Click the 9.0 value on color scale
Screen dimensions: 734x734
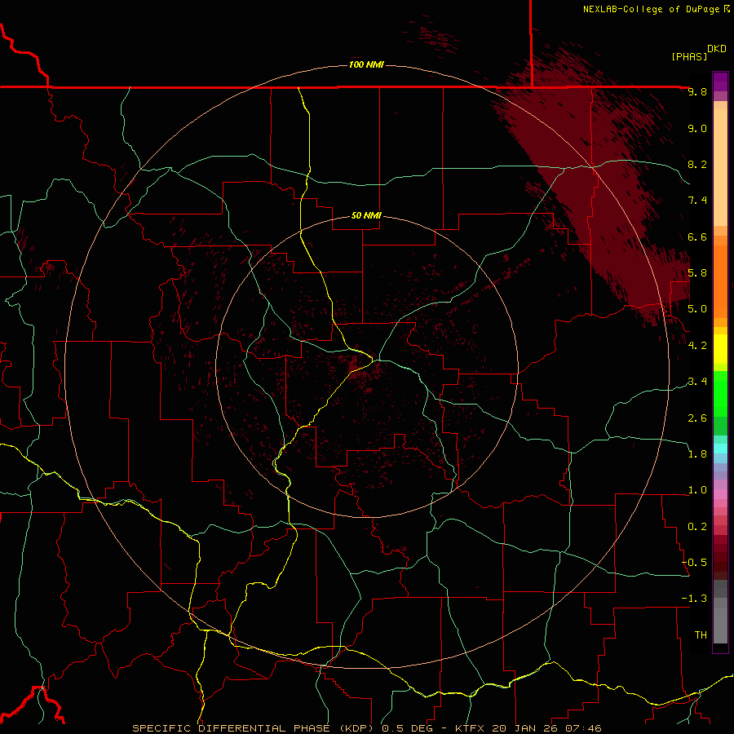coord(697,128)
